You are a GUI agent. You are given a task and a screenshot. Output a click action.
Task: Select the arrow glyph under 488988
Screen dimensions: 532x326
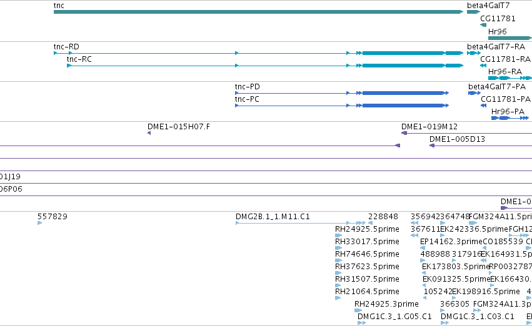point(423,260)
